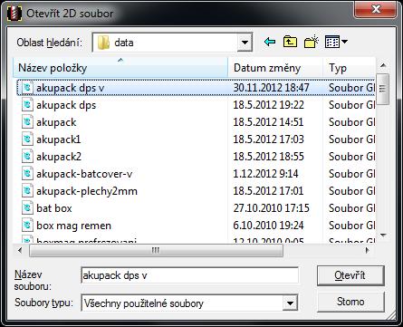403x327 pixels.
Task: Click date '30.11.2012 18:47'
Action: [x=271, y=88]
